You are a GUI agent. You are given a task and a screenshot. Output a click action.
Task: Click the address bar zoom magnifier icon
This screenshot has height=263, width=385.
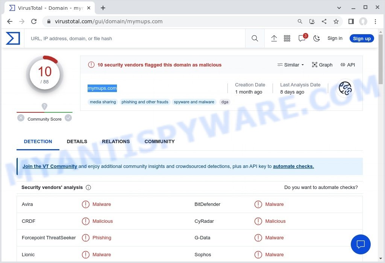click(x=300, y=21)
